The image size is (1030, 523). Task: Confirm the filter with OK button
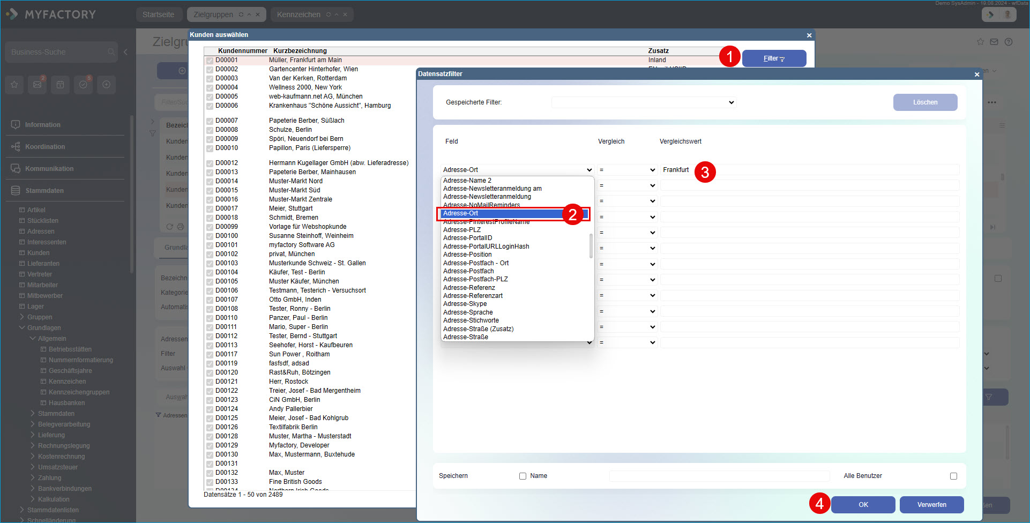863,505
